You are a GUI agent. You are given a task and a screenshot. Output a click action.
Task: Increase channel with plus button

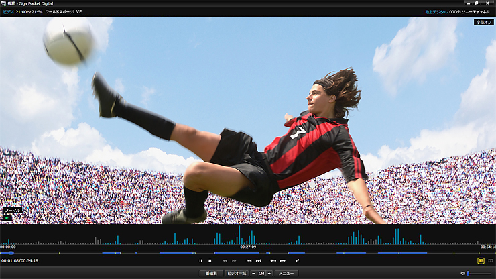(269, 274)
